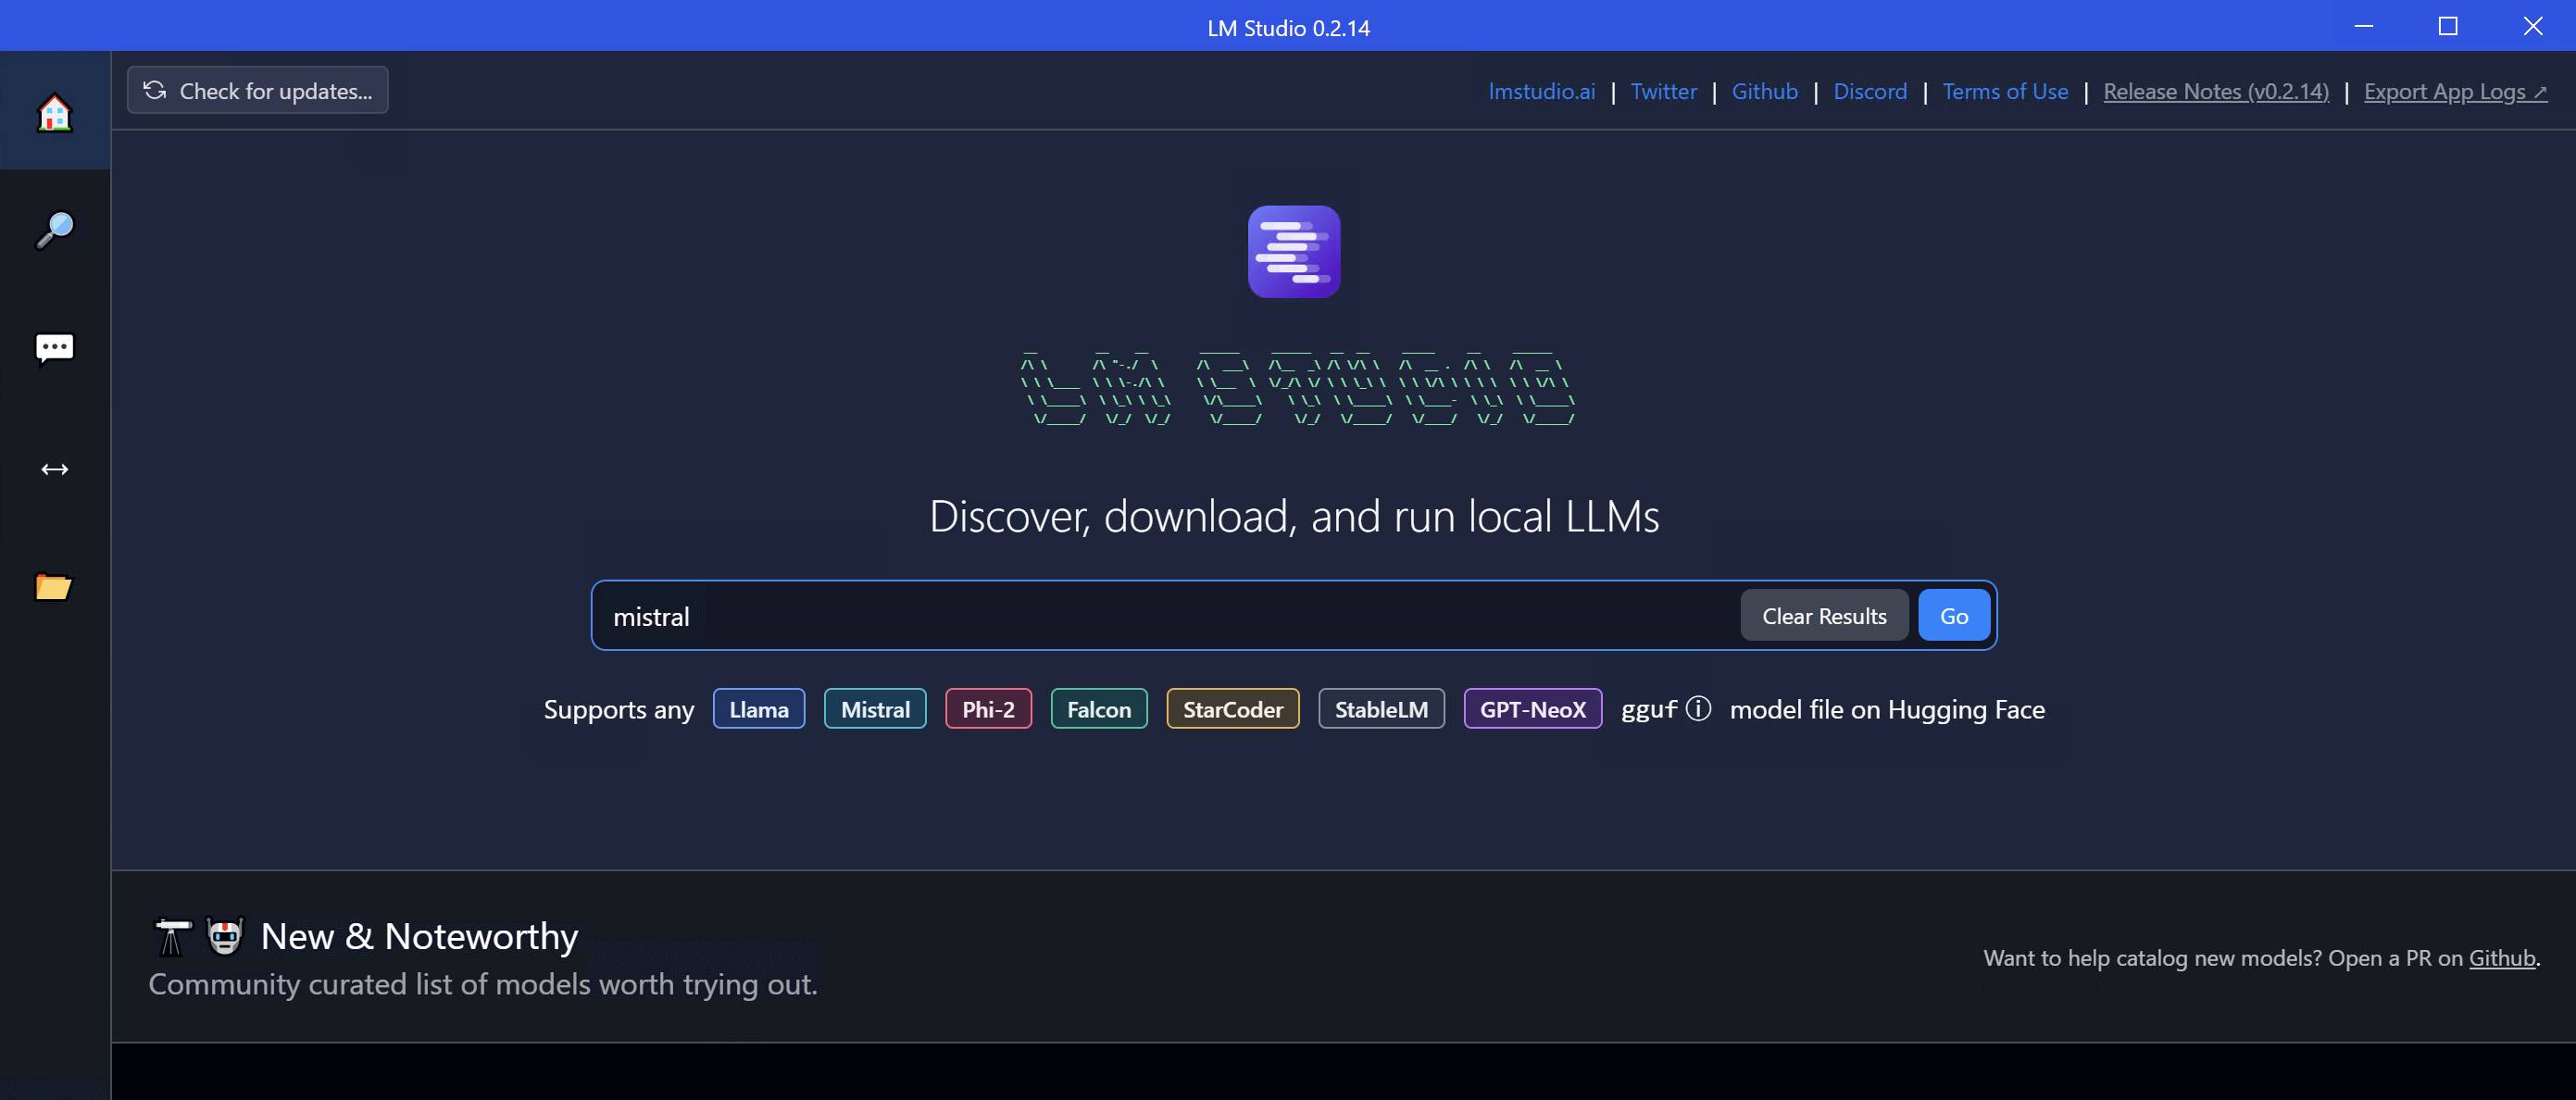Screen dimensions: 2576x1100
Task: Select the Falcon architecture tag
Action: click(1098, 709)
